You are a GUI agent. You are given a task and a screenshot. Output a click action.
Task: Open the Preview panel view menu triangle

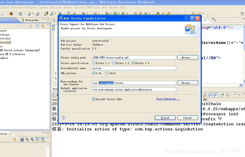pyautogui.click(x=48, y=138)
